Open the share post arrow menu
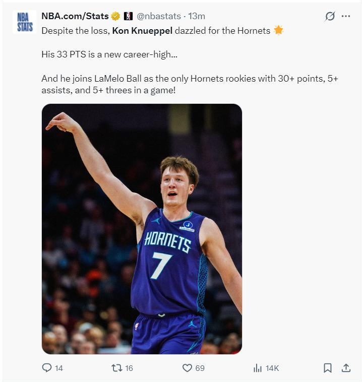 (x=346, y=368)
